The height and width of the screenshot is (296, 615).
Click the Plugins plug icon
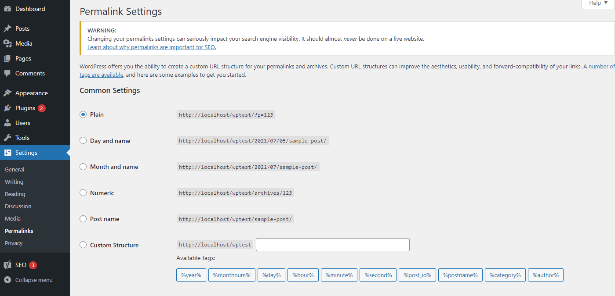point(7,108)
